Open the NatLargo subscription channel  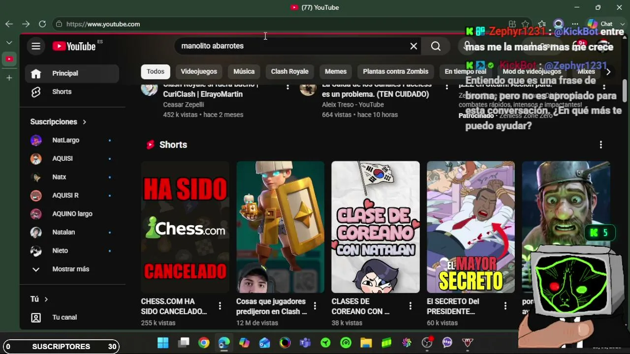click(x=72, y=140)
